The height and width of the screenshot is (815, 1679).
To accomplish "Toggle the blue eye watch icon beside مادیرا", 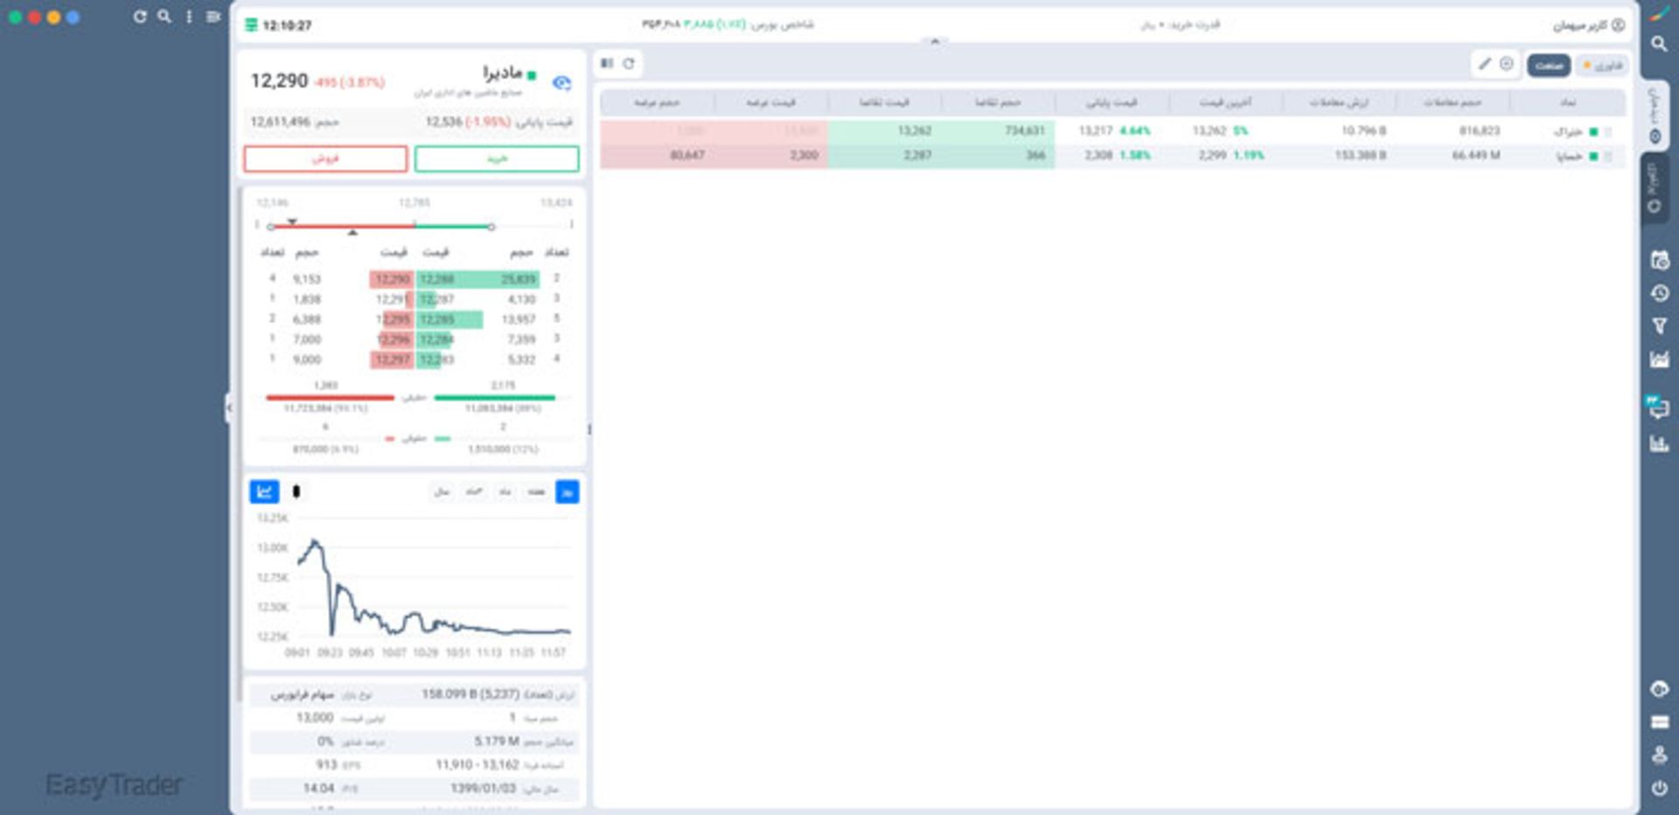I will pyautogui.click(x=561, y=83).
